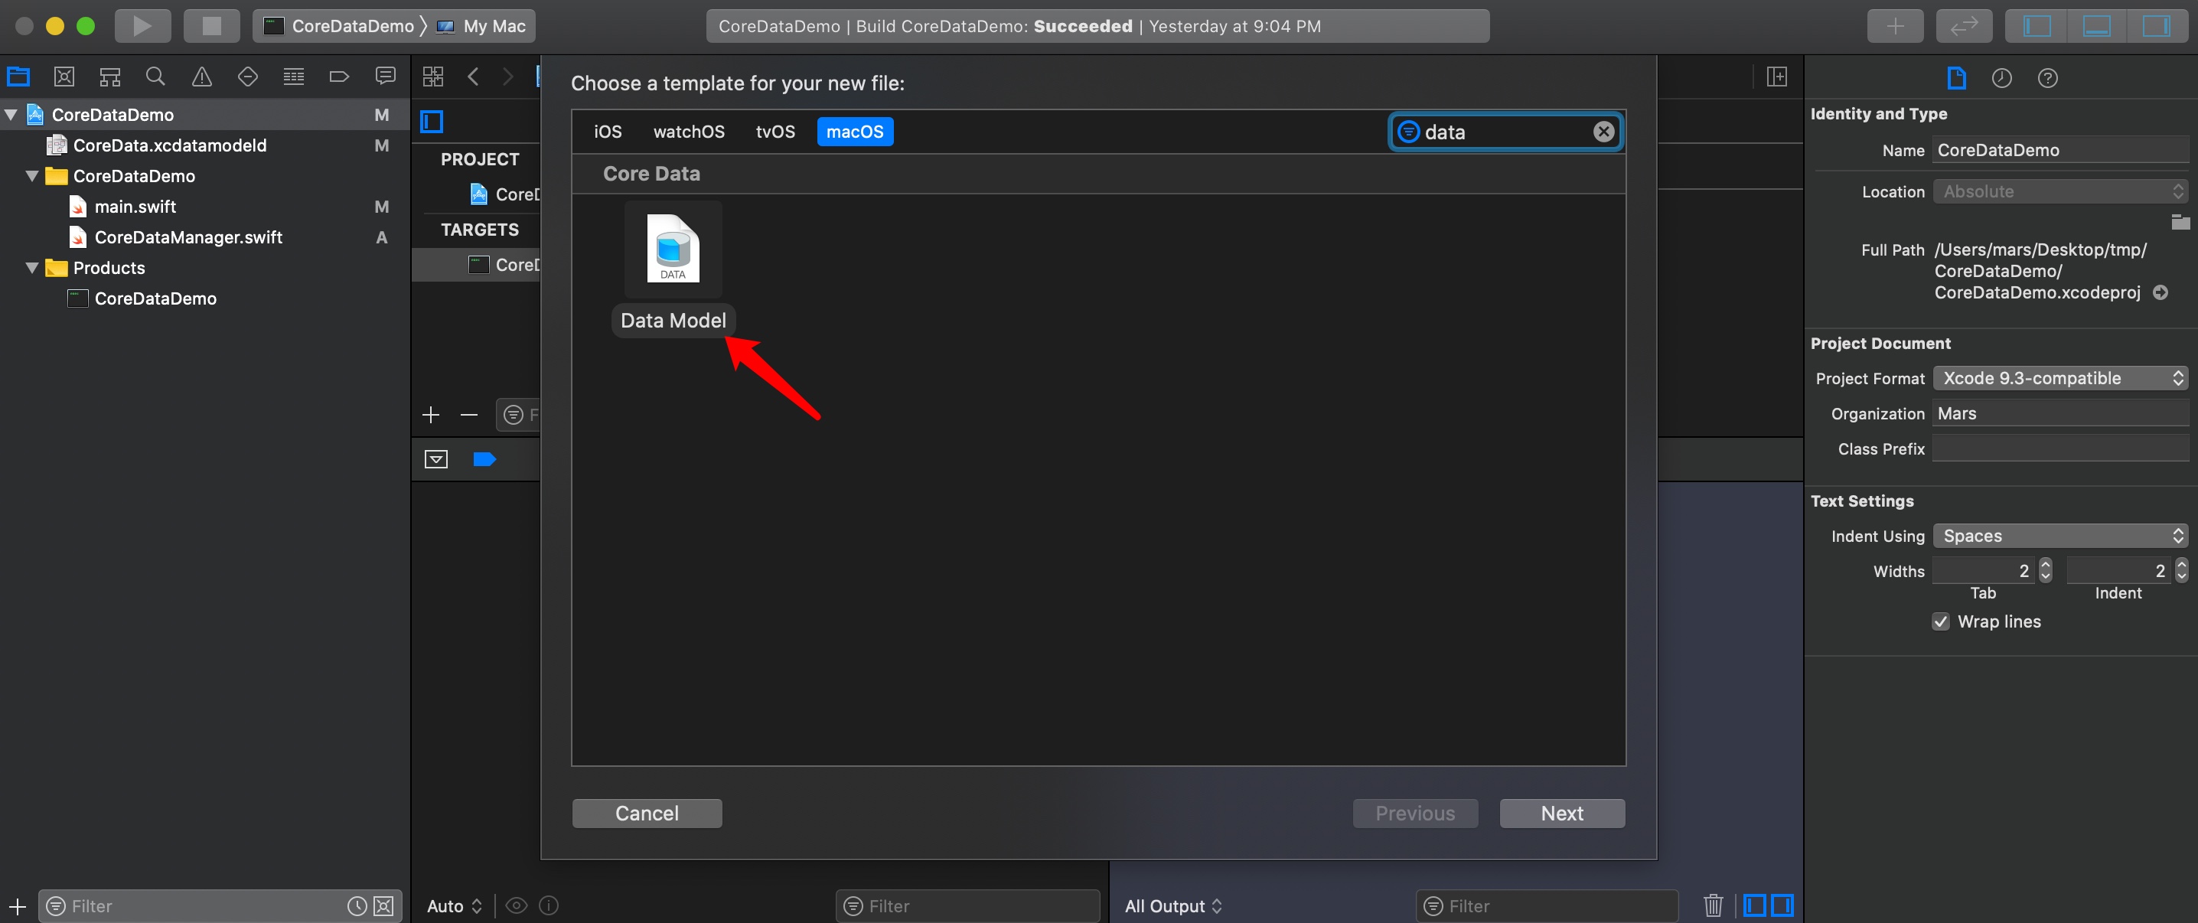
Task: Clear the console with trash icon
Action: 1713,905
